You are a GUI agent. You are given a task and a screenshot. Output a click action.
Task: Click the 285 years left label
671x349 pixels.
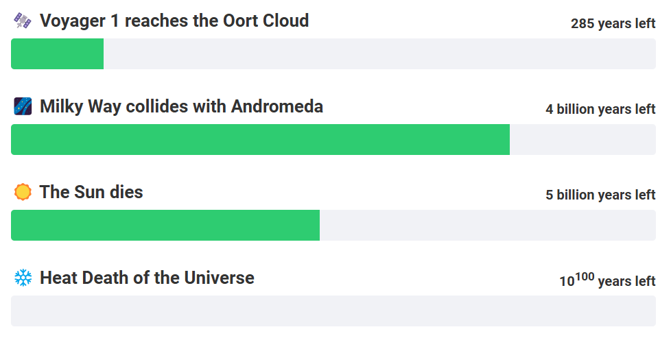[x=613, y=23]
